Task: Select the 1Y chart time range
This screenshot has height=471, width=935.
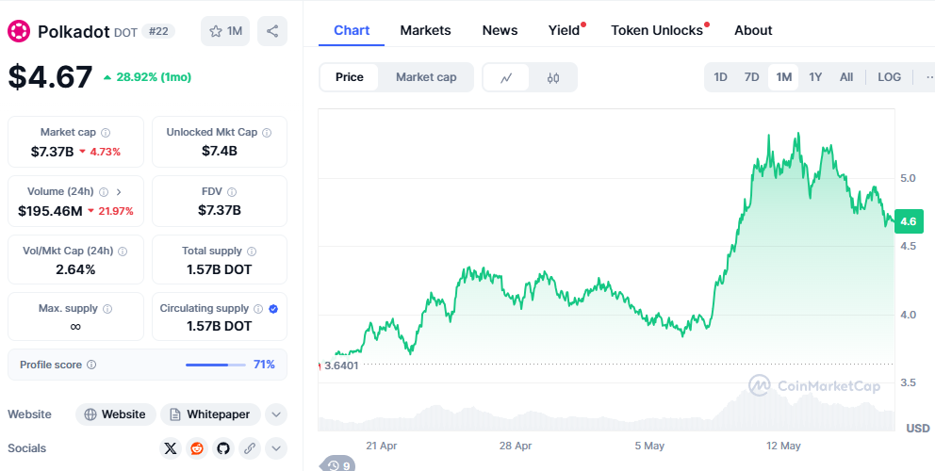Action: (x=815, y=77)
